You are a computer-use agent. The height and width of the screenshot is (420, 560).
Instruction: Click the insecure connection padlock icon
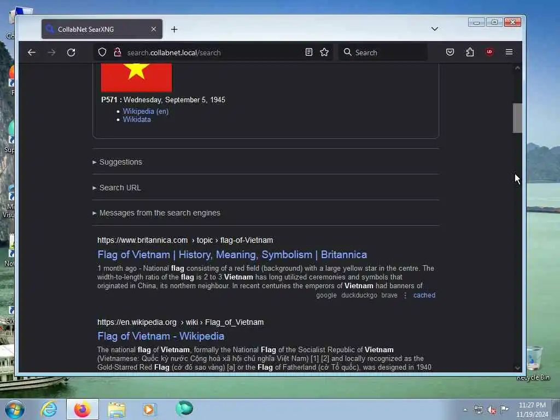[118, 52]
